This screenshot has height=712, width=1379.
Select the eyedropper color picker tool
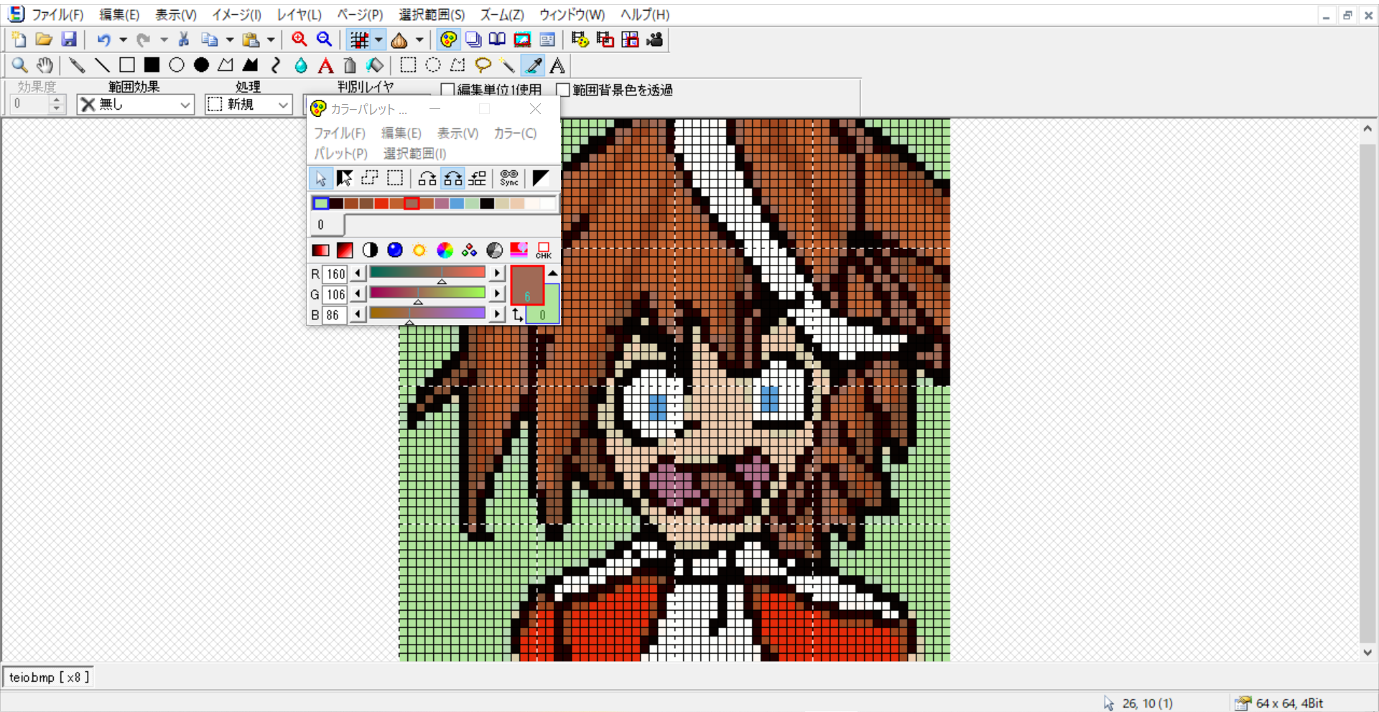point(533,65)
